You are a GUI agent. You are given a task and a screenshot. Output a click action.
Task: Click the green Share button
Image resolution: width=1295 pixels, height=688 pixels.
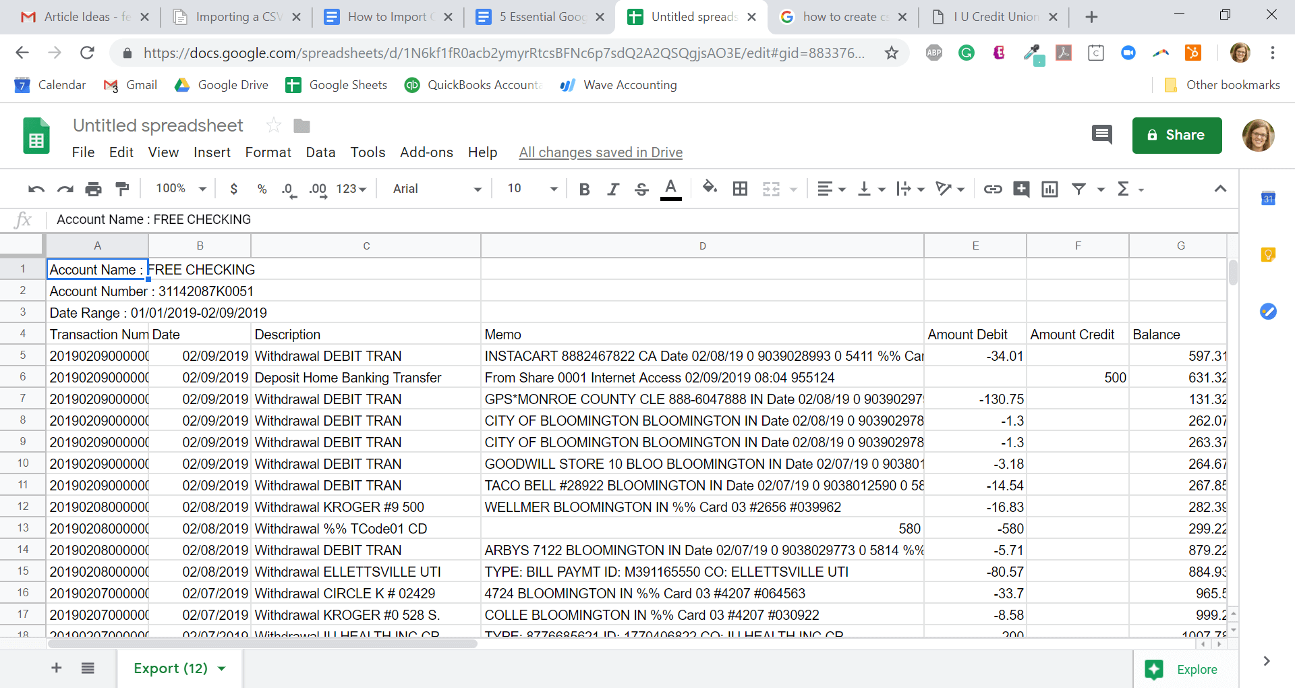coord(1176,136)
